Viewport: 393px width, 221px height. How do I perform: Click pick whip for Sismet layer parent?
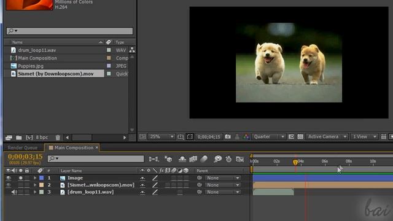point(200,185)
